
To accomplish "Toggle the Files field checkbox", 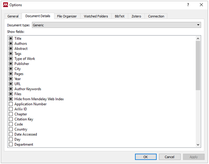I will (11, 94).
